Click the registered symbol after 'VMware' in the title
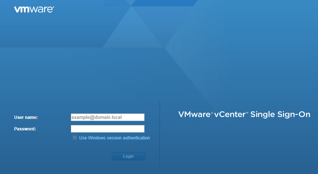The height and width of the screenshot is (174, 318). (x=212, y=113)
